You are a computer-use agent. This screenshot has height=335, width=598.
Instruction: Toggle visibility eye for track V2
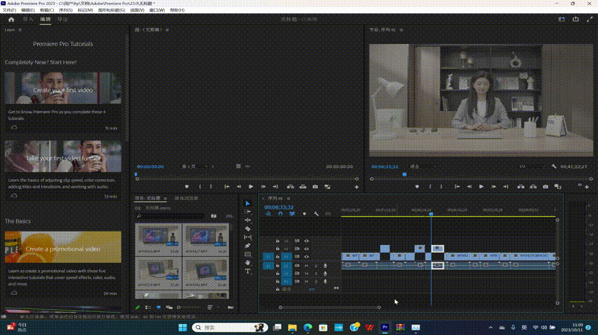tap(306, 249)
